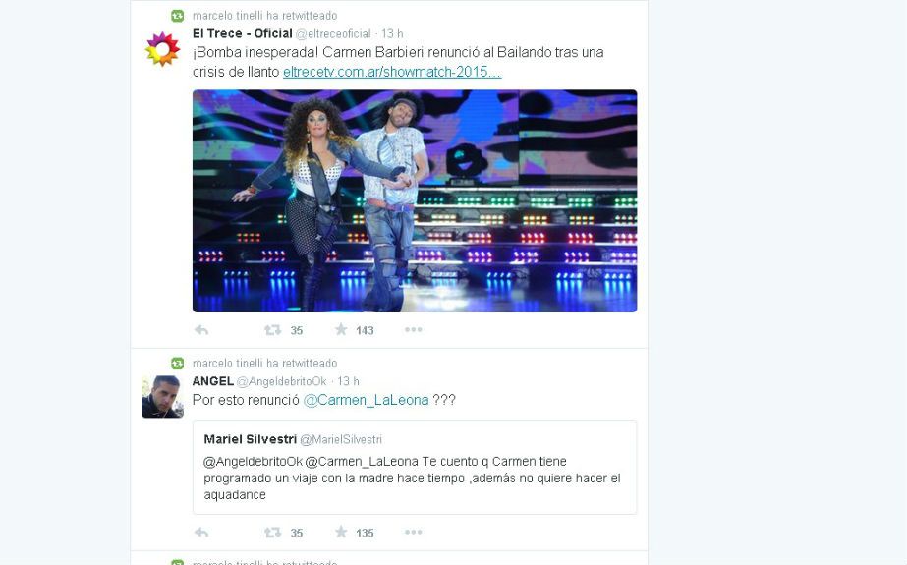The width and height of the screenshot is (907, 565).
Task: Retweet ANGEL's tweet with 35 retweets
Action: (272, 533)
